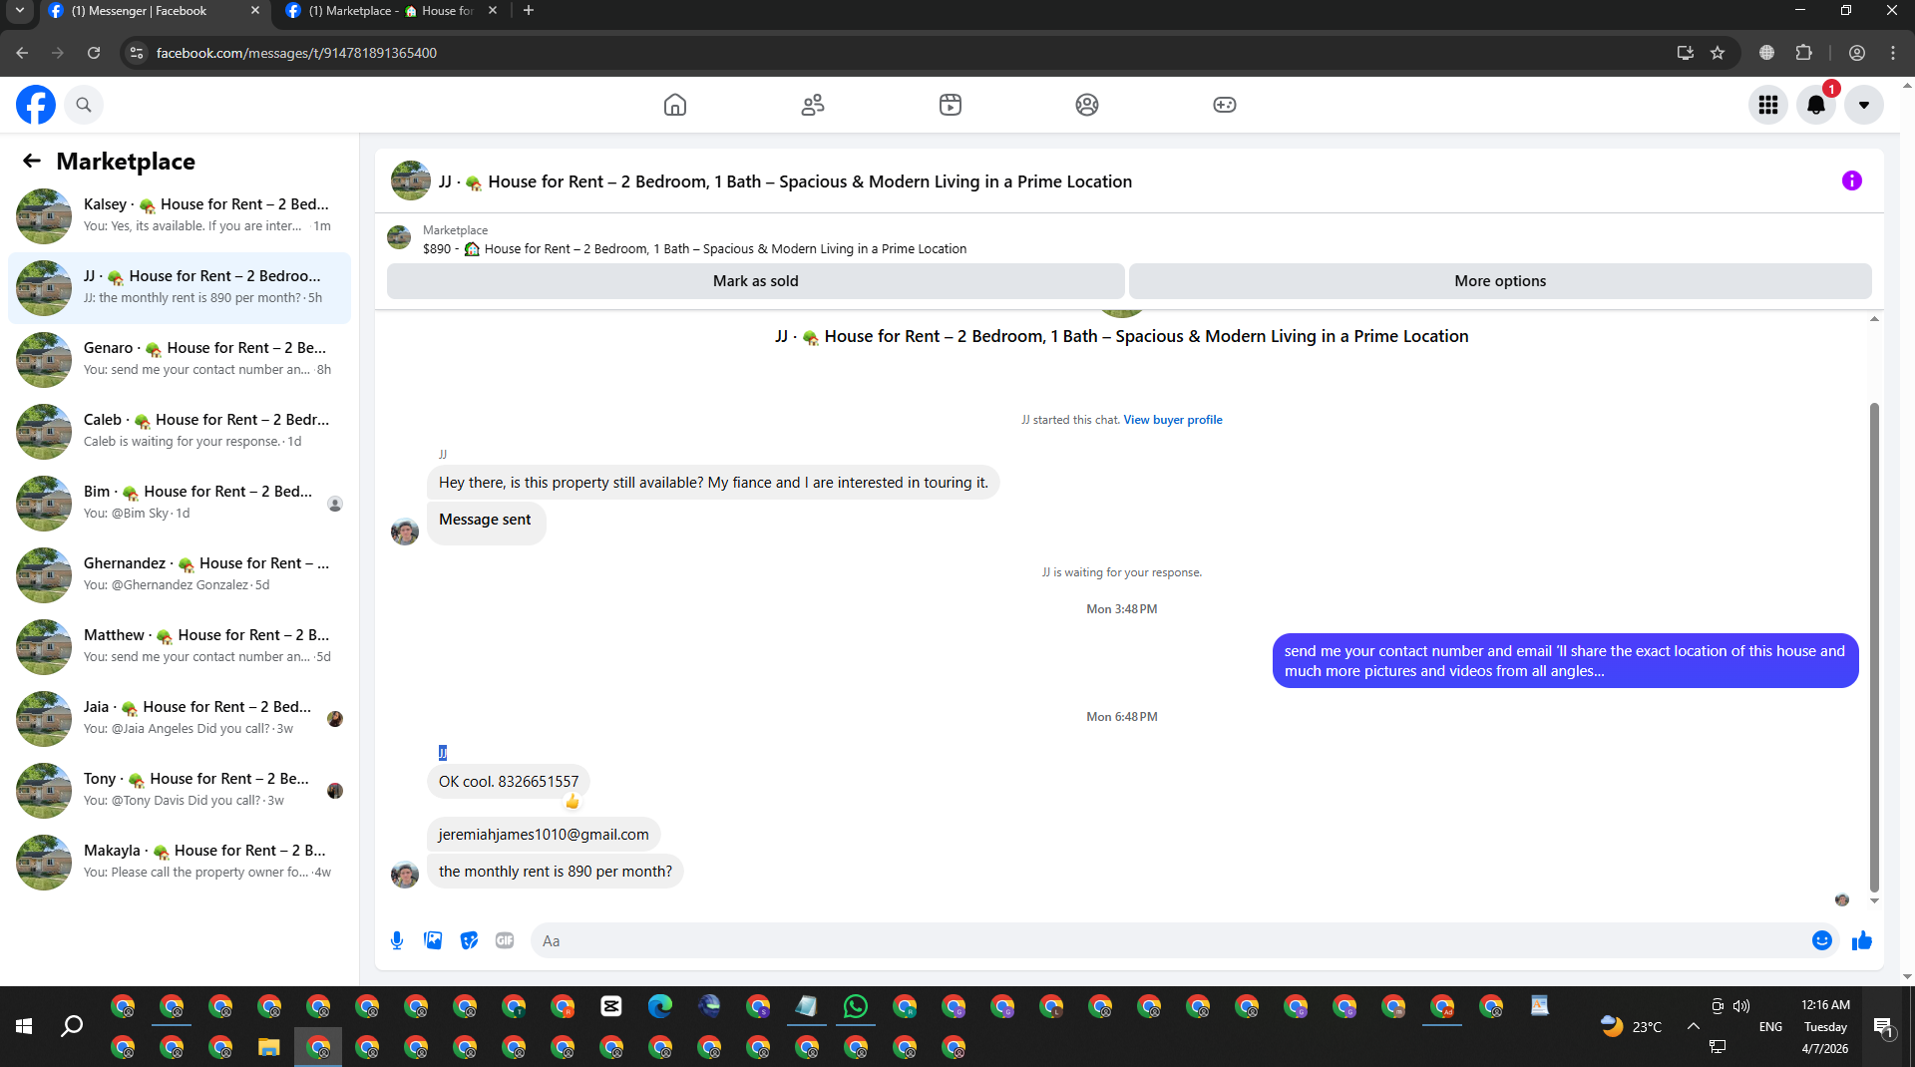Open the Facebook menu grid icon
1915x1067 pixels.
(x=1768, y=105)
